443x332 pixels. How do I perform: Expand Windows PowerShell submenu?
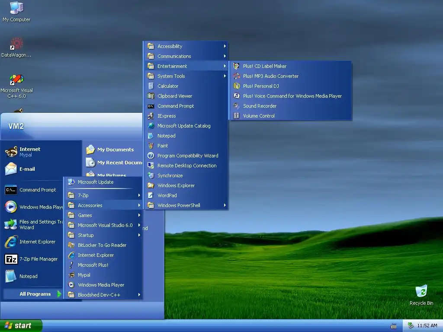pos(186,205)
